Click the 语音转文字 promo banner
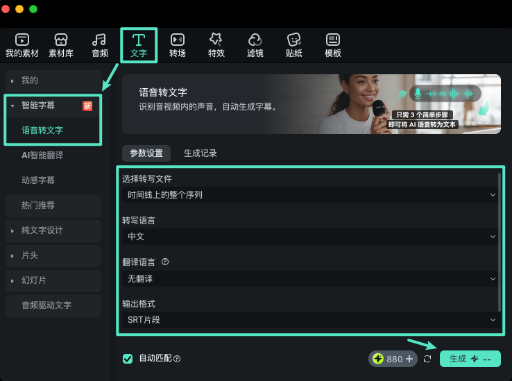The height and width of the screenshot is (381, 512). click(312, 104)
